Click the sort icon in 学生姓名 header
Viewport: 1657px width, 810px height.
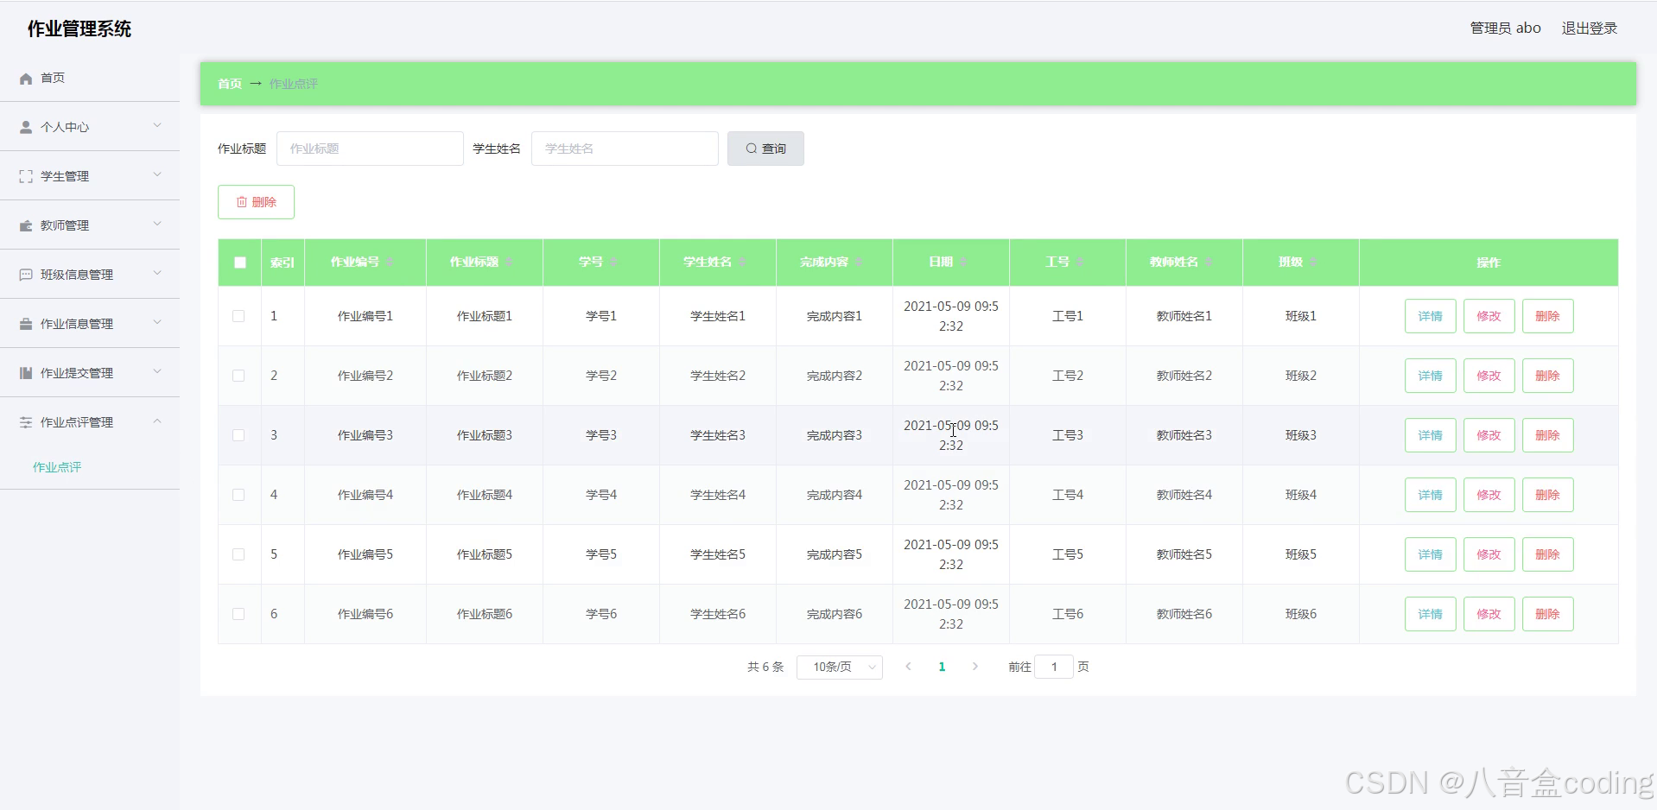click(741, 262)
